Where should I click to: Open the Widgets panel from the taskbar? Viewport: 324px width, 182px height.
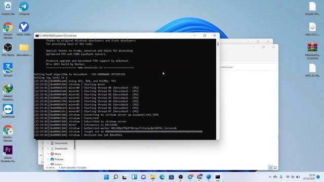(134, 177)
